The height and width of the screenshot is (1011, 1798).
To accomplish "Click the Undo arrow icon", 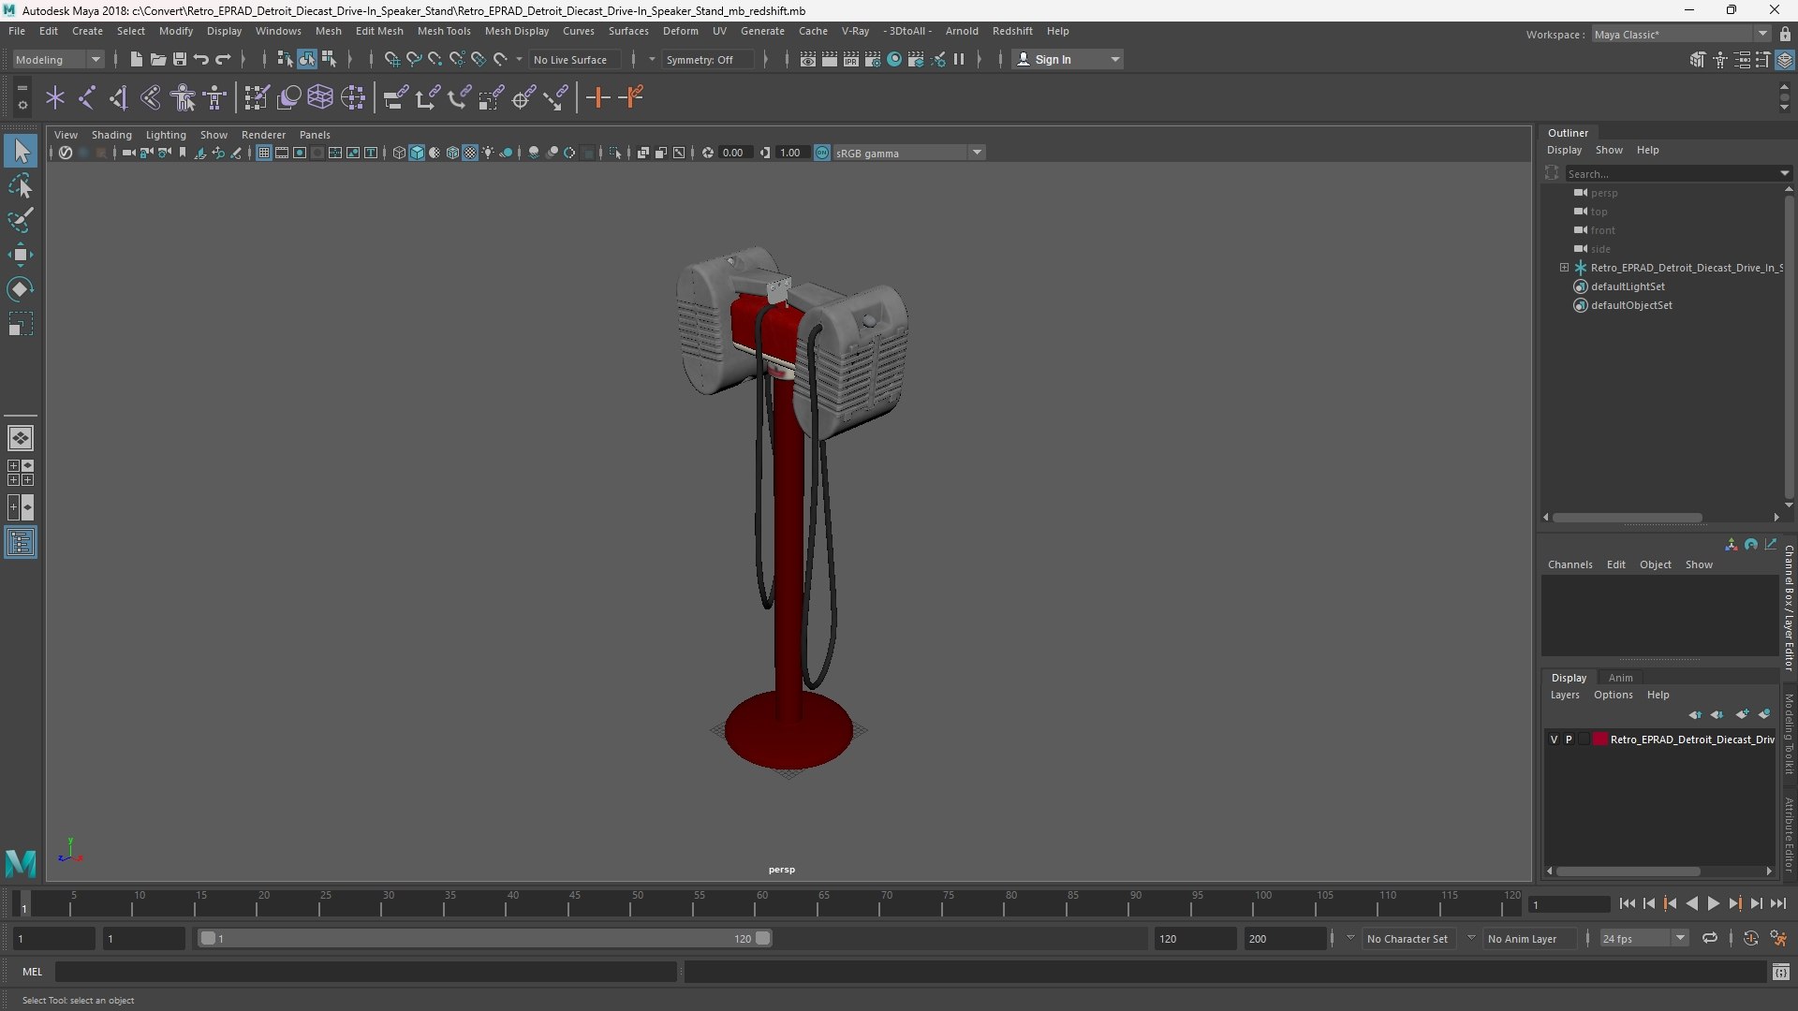I will pyautogui.click(x=201, y=59).
